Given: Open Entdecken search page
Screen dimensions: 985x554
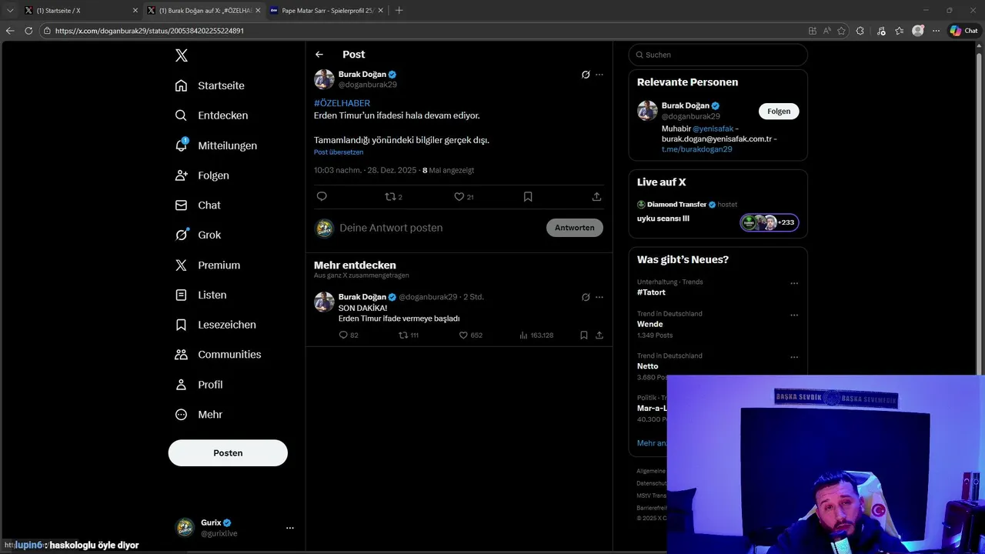Looking at the screenshot, I should pyautogui.click(x=211, y=115).
